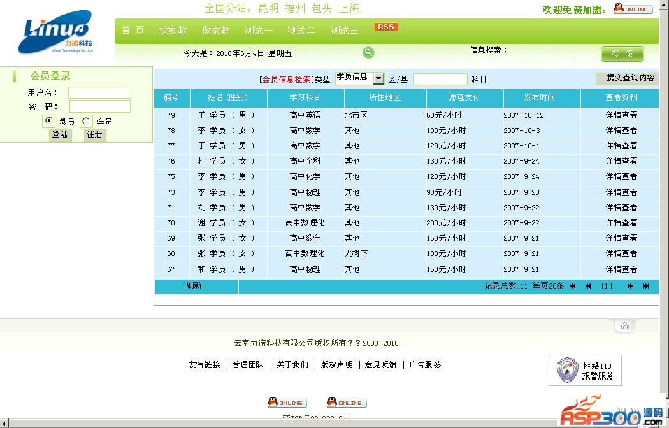Select the 学员 radio button
This screenshot has height=428, width=669.
click(87, 120)
